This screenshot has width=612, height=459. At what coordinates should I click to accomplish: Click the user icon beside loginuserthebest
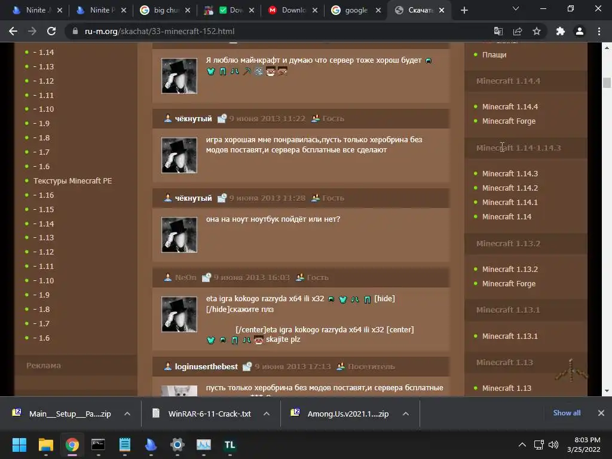pyautogui.click(x=168, y=366)
